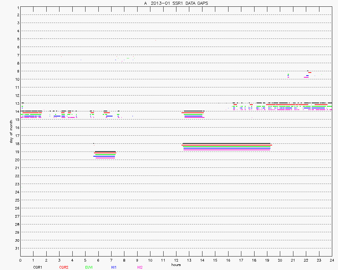
Task: Click the hour 0 x-axis tick label
Action: (x=20, y=260)
